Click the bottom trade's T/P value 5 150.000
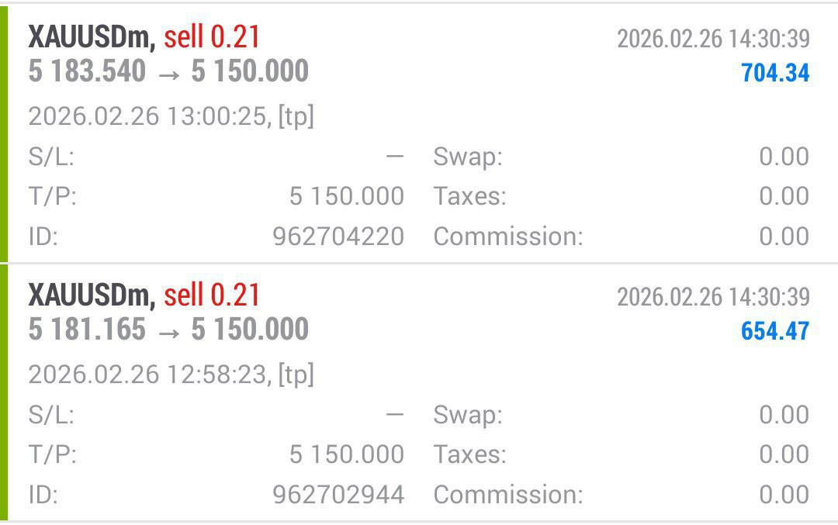The height and width of the screenshot is (525, 838). pos(347,454)
